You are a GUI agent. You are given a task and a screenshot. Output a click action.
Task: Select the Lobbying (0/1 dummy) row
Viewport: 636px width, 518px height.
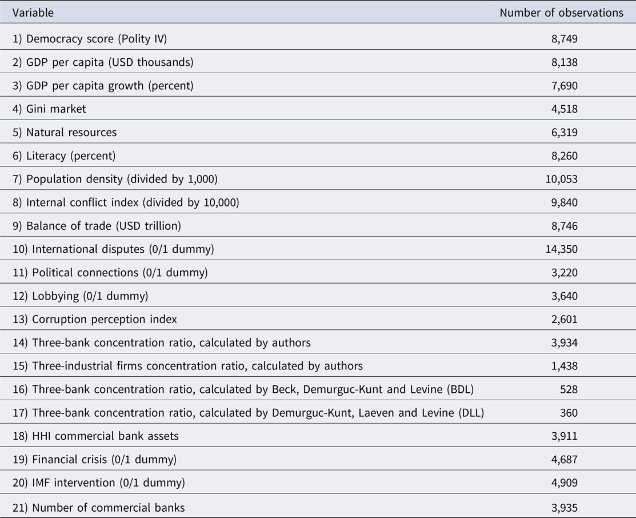[x=318, y=296]
